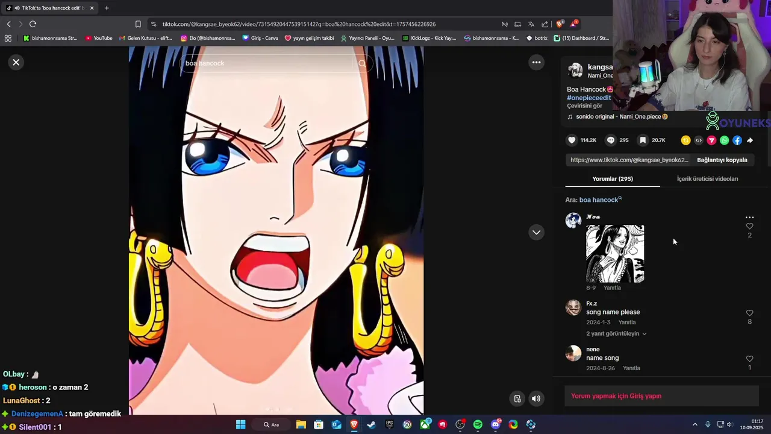Open the manga image in Noa's comment

[x=615, y=254]
